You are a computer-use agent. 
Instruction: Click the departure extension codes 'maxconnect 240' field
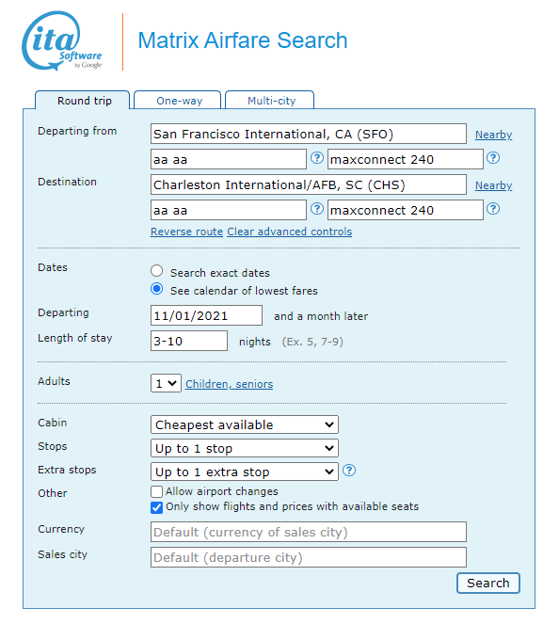pyautogui.click(x=406, y=159)
